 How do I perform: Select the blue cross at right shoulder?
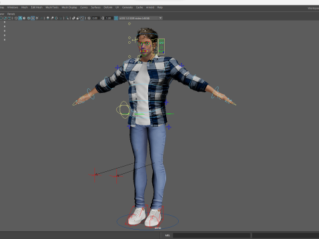(118, 67)
